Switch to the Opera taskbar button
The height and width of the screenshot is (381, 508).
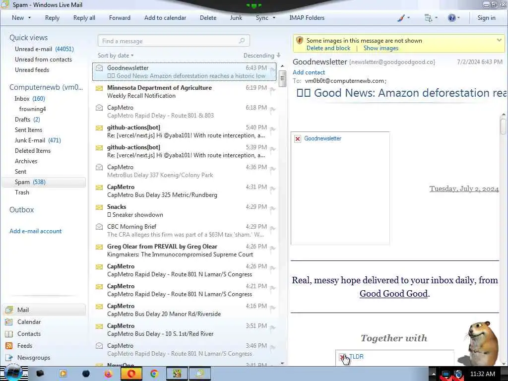tap(131, 374)
